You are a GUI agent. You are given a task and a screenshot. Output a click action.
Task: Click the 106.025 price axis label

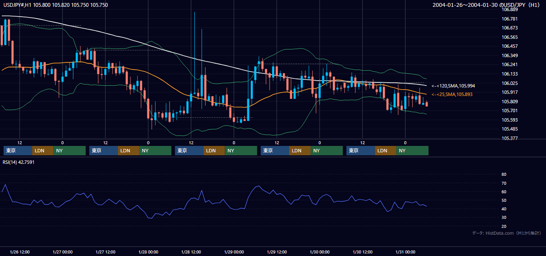pyautogui.click(x=510, y=83)
